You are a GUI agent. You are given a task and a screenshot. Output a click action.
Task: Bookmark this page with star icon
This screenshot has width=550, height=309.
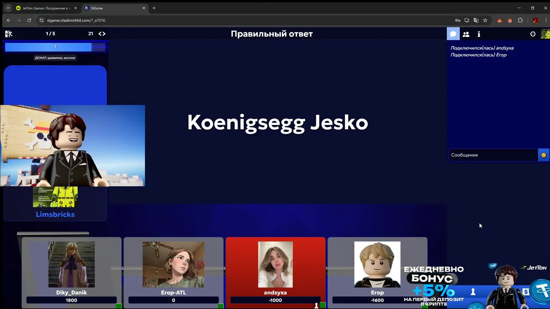tap(485, 20)
